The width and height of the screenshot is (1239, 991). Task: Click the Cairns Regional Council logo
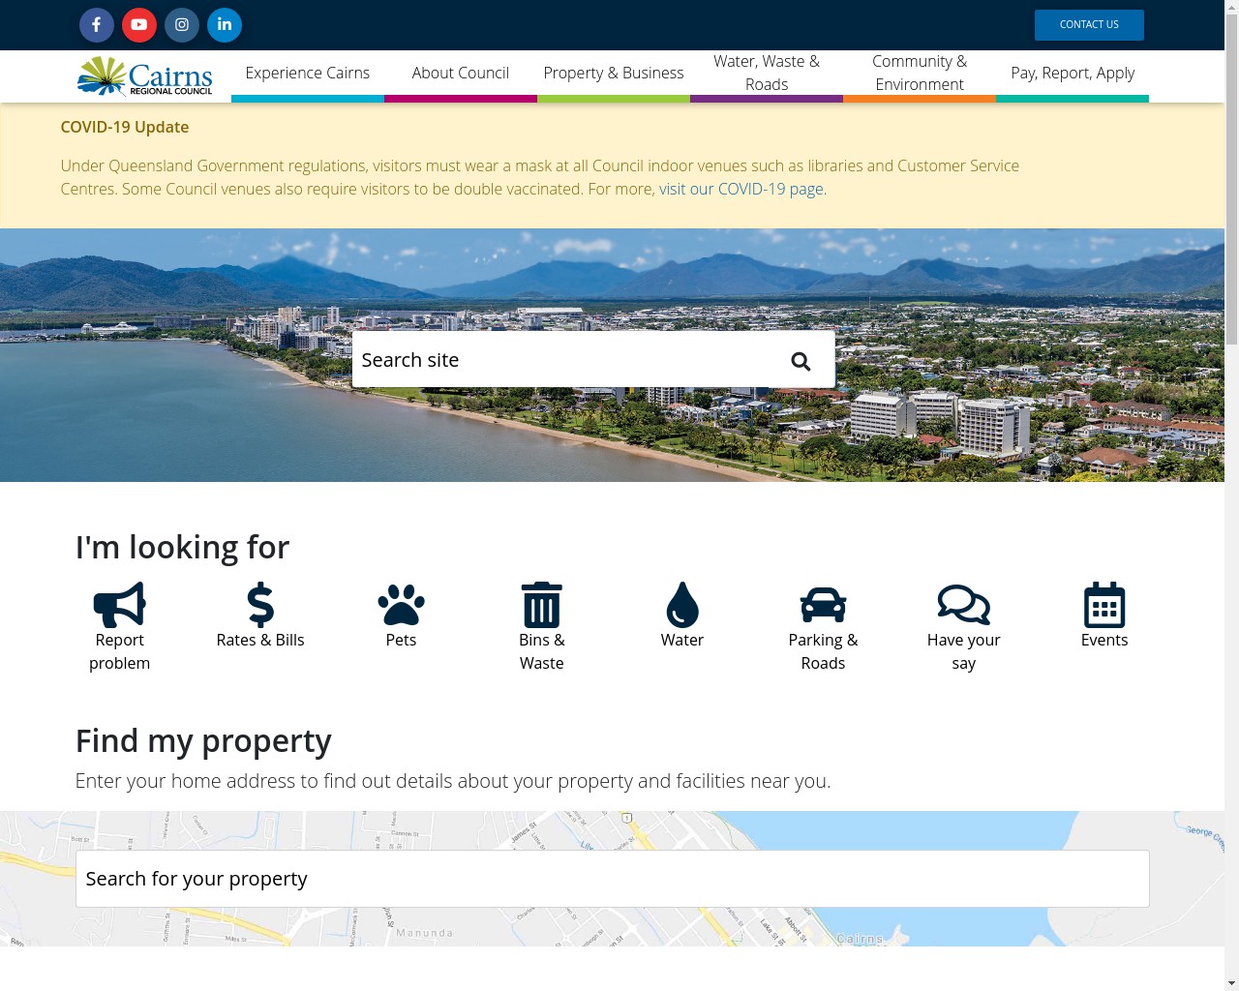[143, 76]
